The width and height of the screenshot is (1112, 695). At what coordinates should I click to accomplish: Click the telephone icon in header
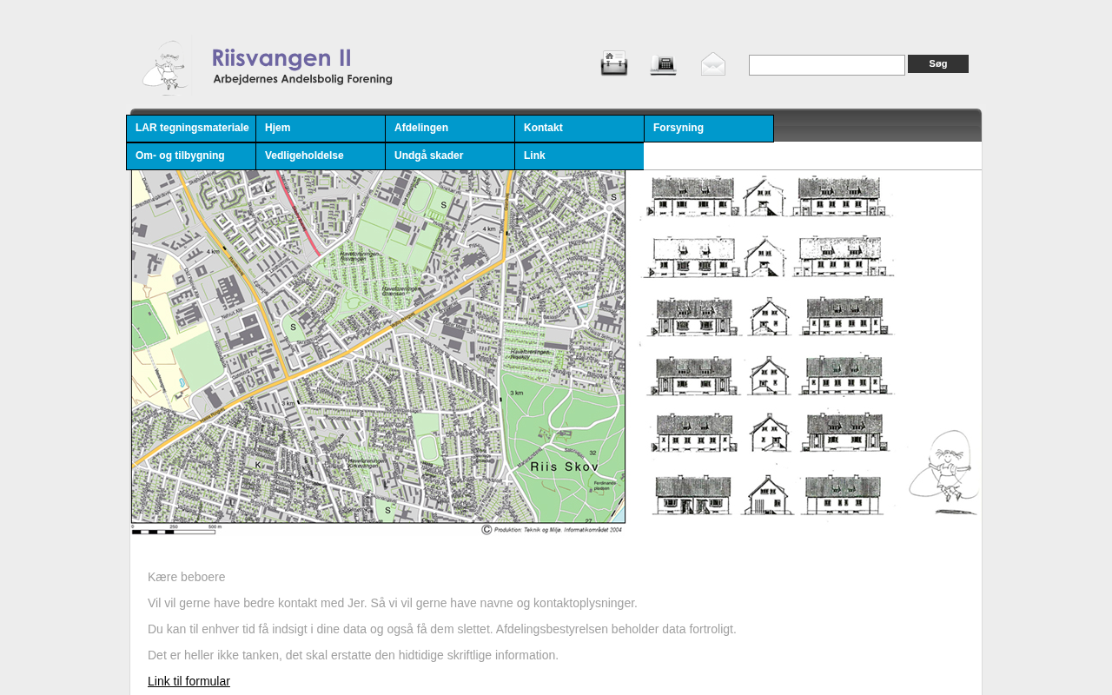663,64
